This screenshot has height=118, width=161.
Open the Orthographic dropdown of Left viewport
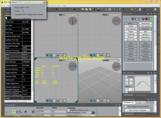[x=70, y=60]
